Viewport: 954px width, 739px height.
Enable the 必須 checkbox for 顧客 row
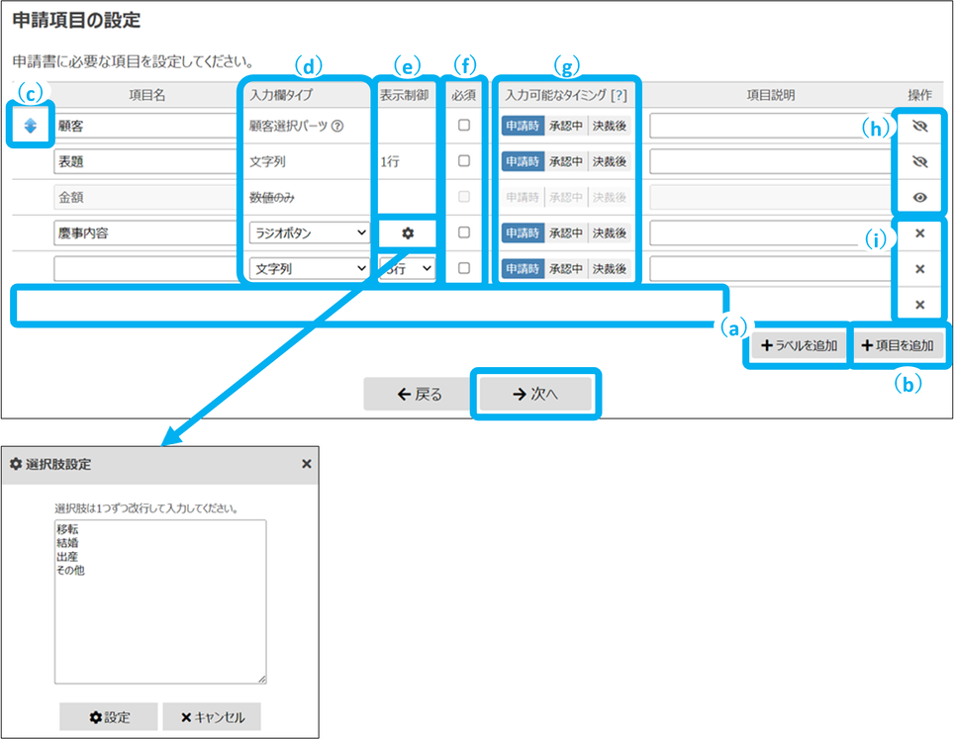pyautogui.click(x=464, y=126)
